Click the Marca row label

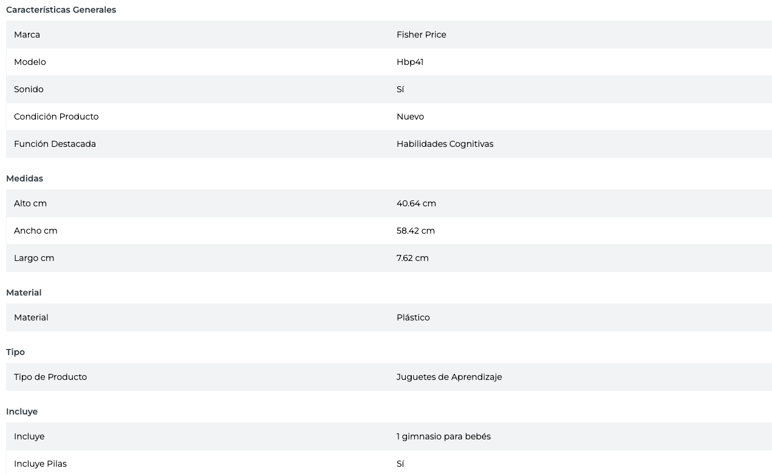27,35
